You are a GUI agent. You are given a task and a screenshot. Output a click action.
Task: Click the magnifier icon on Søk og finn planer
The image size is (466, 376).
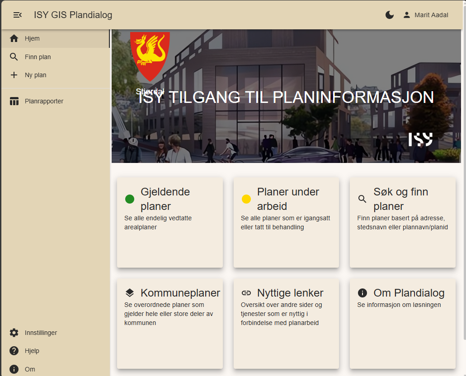pyautogui.click(x=362, y=199)
